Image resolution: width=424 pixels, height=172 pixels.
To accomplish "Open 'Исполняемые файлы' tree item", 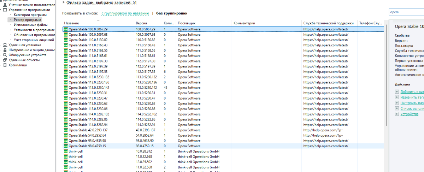I will (x=31, y=25).
